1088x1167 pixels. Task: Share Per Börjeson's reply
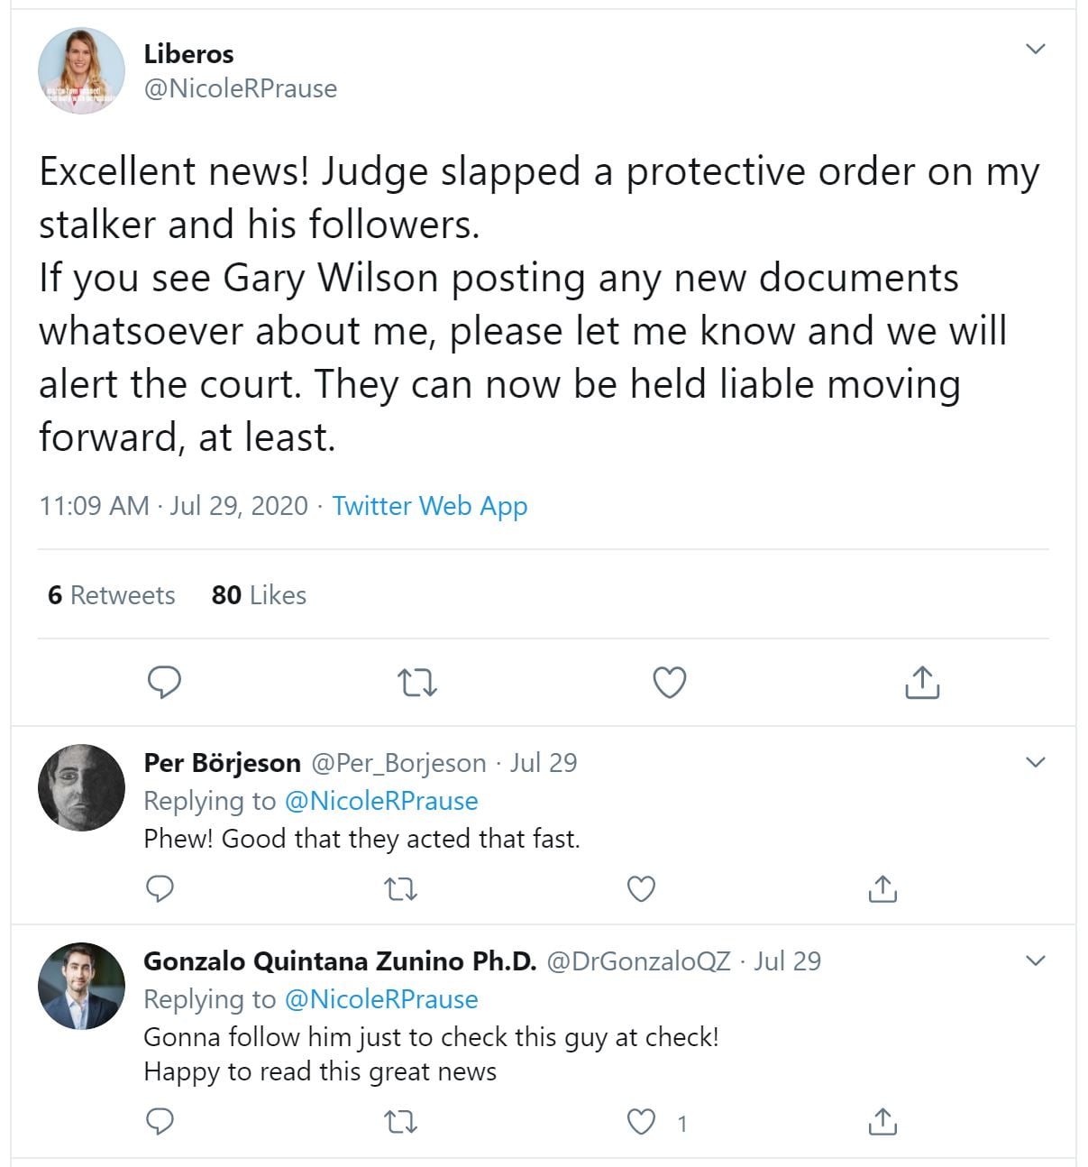pyautogui.click(x=882, y=889)
